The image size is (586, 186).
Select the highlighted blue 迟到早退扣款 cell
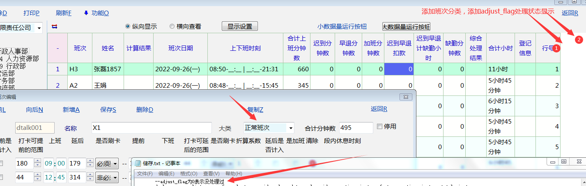399,69
